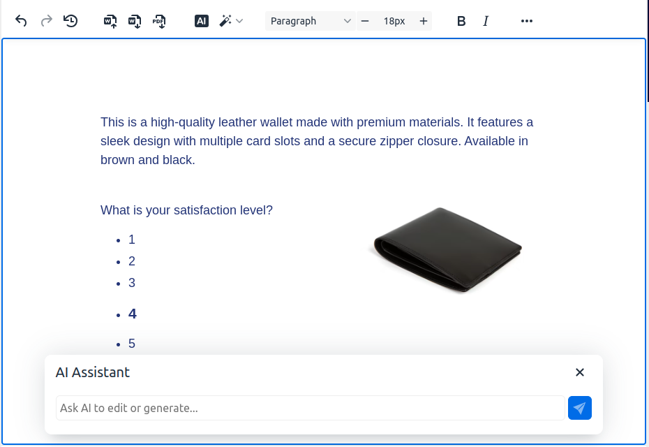The image size is (649, 447).
Task: Open the AI assistant icon
Action: point(201,21)
